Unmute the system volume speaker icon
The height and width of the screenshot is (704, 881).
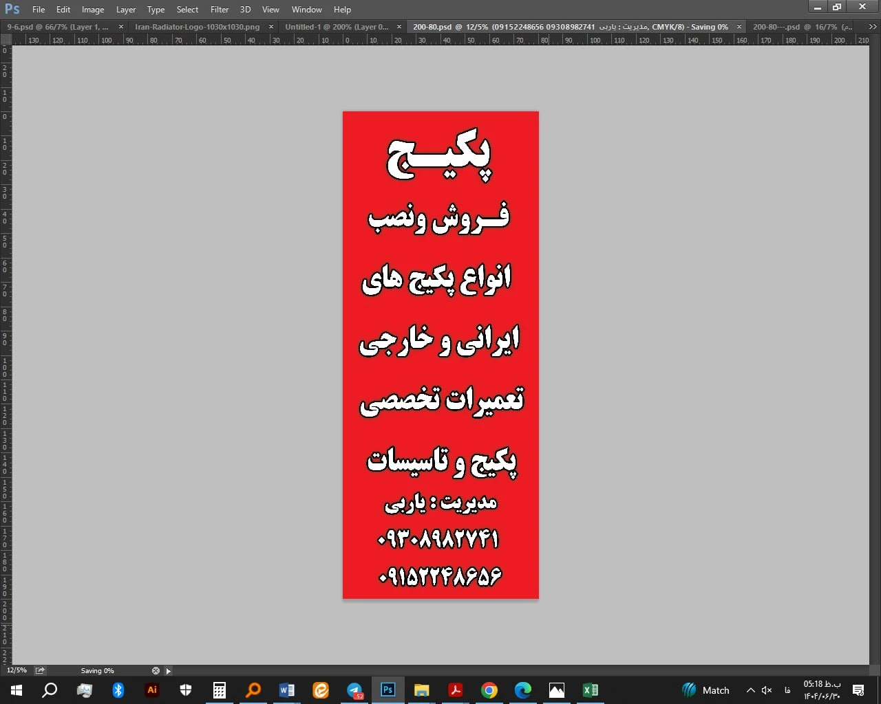pos(767,690)
